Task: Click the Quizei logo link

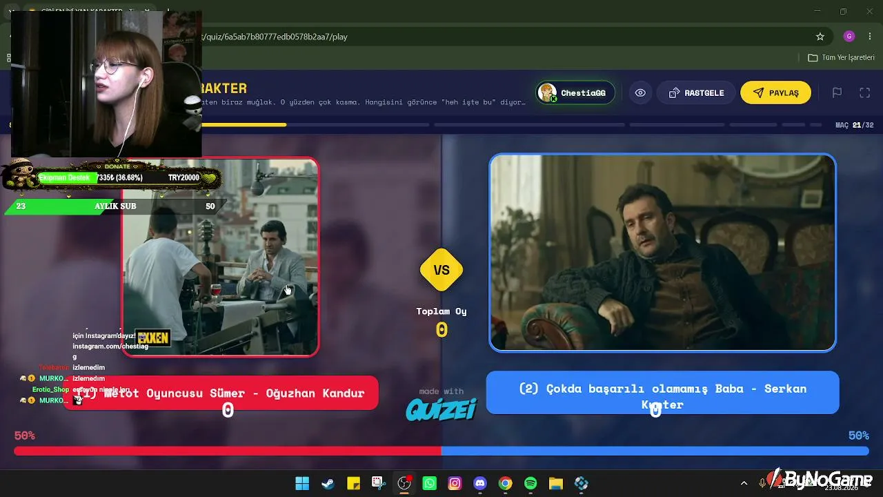Action: [441, 409]
